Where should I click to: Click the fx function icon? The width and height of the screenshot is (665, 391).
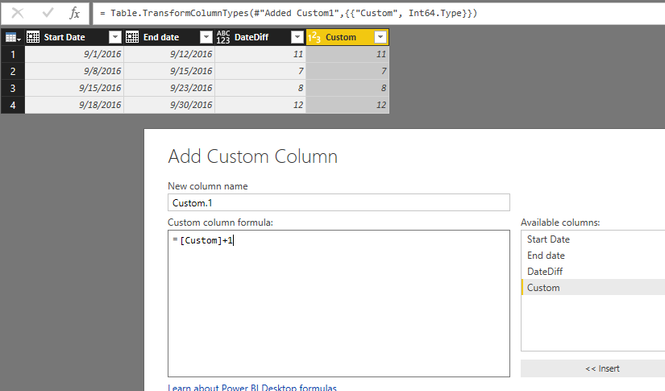coord(75,13)
